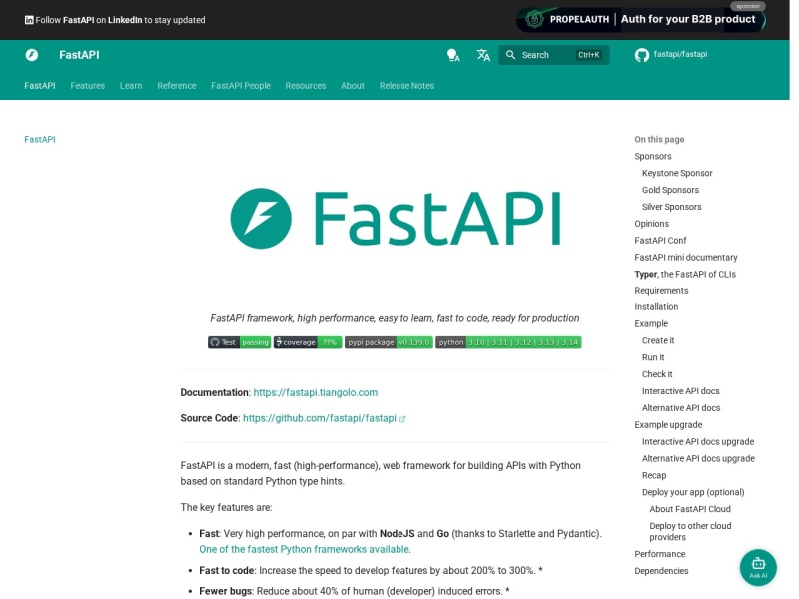Viewport: 799px width, 599px height.
Task: Click the 'On this page' heading
Action: (x=659, y=139)
